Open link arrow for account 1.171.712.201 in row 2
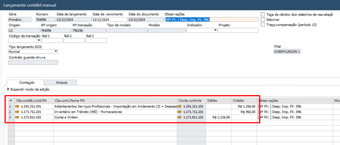This screenshot has width=340, height=145. (17, 112)
